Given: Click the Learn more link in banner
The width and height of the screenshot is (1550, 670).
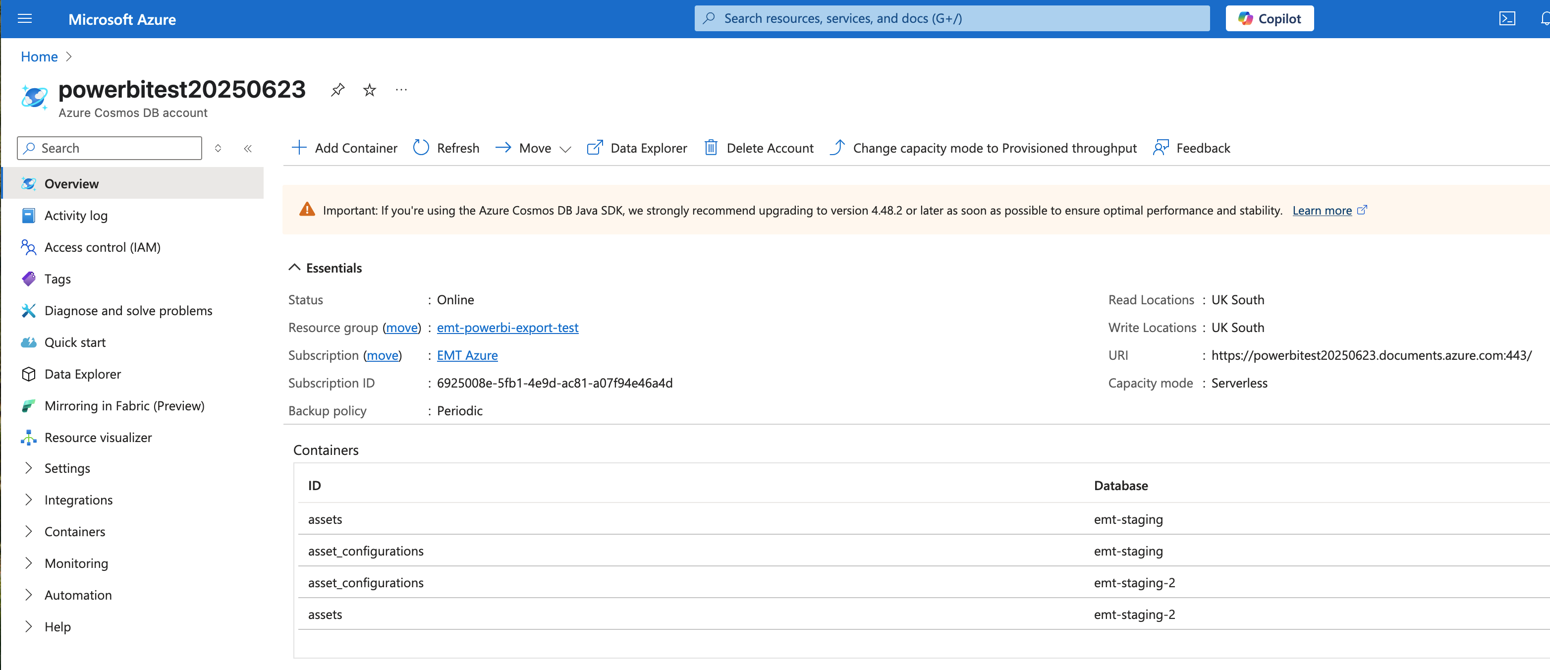Looking at the screenshot, I should click(1322, 210).
